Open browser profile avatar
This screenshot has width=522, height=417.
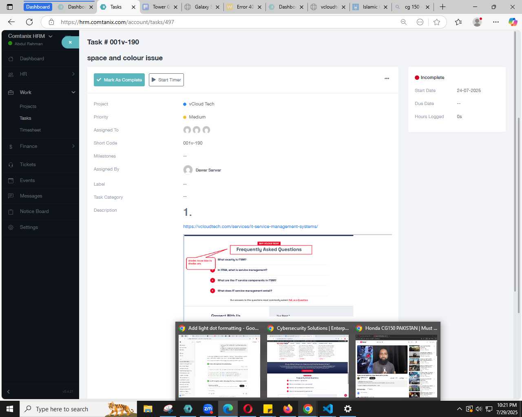pos(477,22)
